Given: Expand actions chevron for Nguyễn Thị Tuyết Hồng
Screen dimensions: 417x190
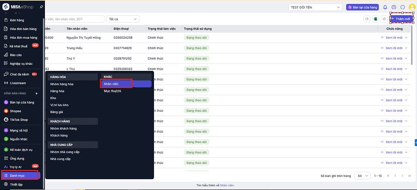Looking at the screenshot, I should [406, 38].
